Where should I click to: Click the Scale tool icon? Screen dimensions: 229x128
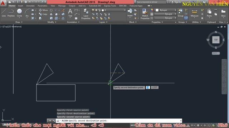[x=51, y=18]
